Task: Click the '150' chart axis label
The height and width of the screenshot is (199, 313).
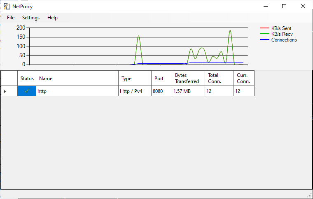Action: click(21, 37)
